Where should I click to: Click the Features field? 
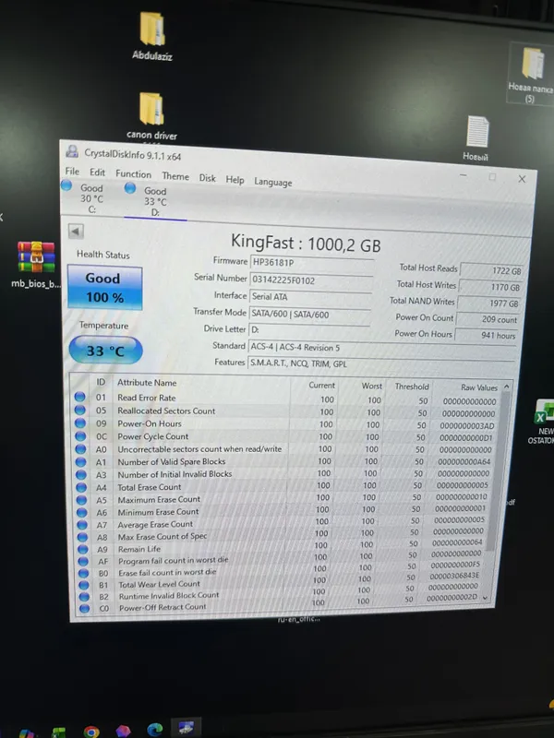click(x=380, y=363)
